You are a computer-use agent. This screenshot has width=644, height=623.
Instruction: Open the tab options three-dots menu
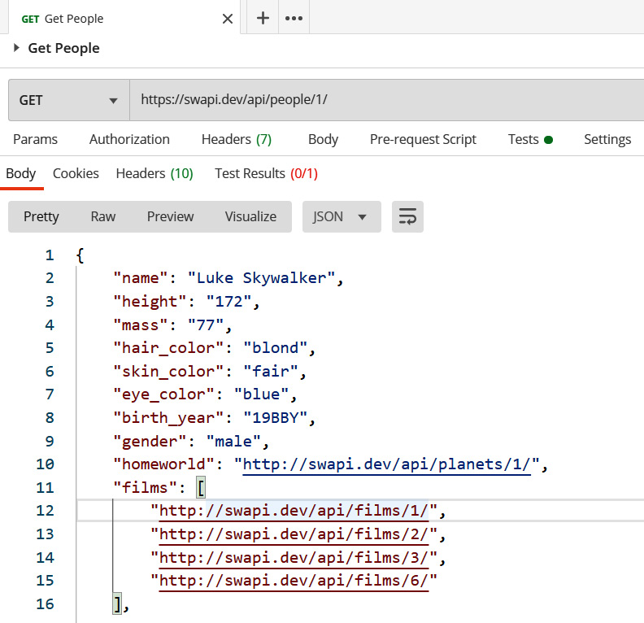pos(294,18)
